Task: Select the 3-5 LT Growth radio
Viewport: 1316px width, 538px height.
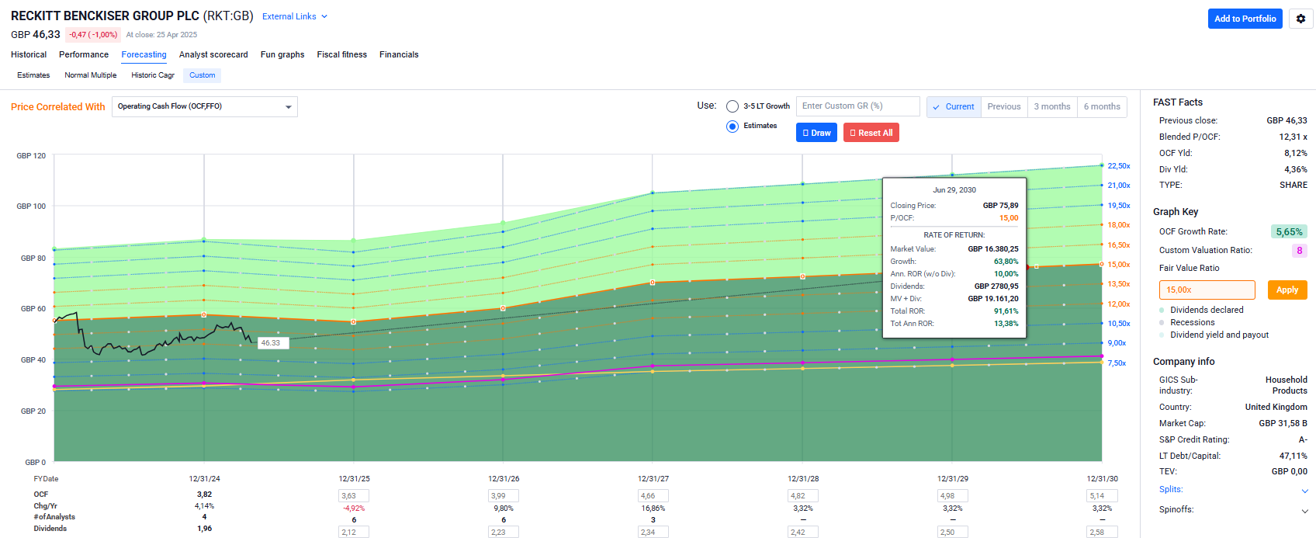Action: pos(732,106)
